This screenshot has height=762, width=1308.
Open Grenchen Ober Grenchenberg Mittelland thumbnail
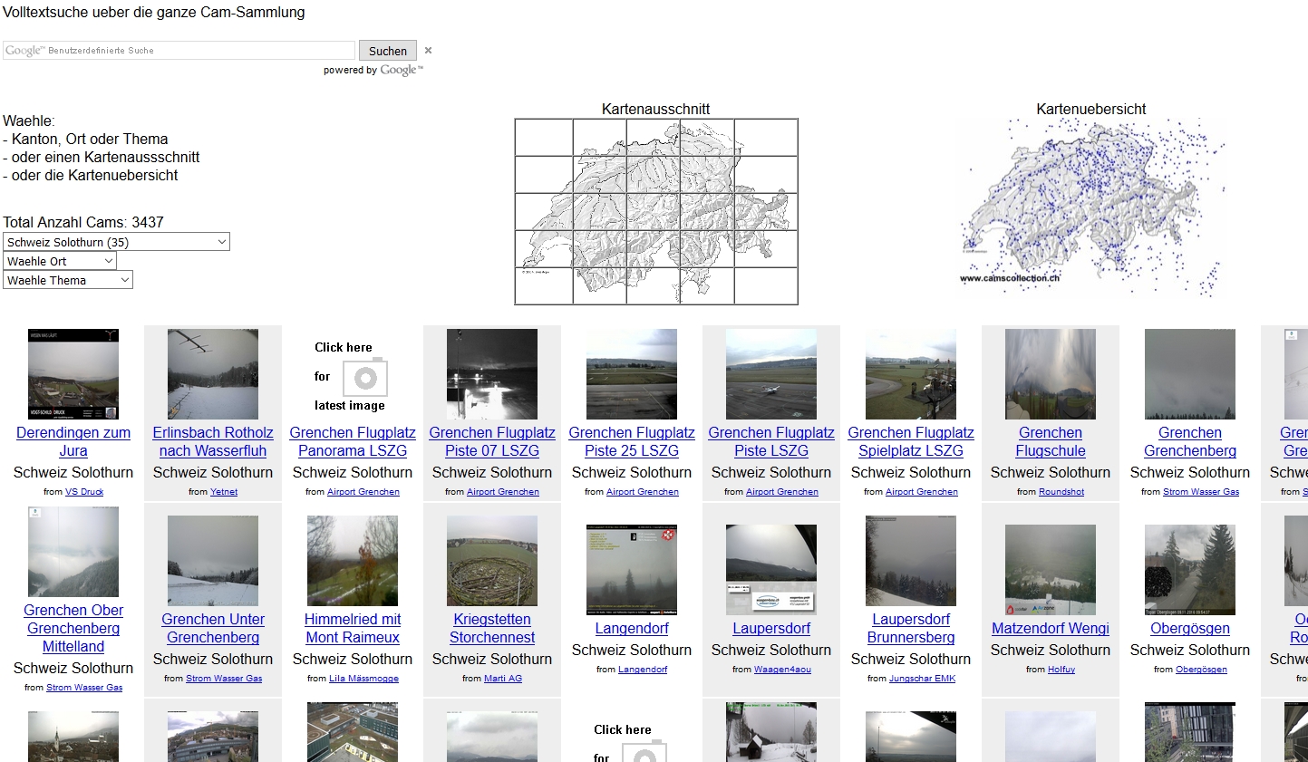[x=73, y=552]
